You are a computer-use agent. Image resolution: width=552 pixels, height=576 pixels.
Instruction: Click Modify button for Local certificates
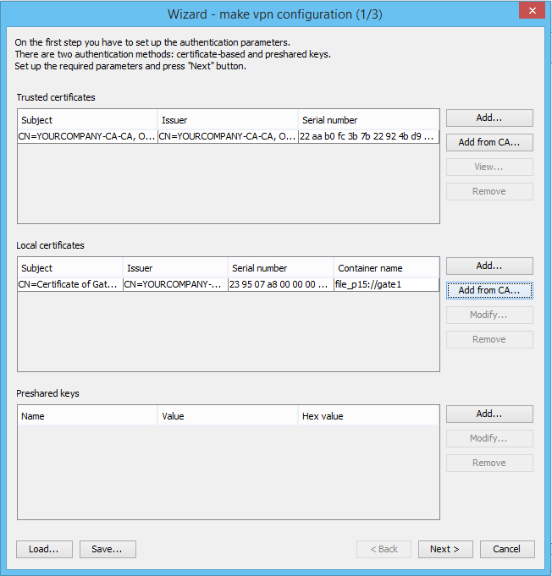pos(489,315)
